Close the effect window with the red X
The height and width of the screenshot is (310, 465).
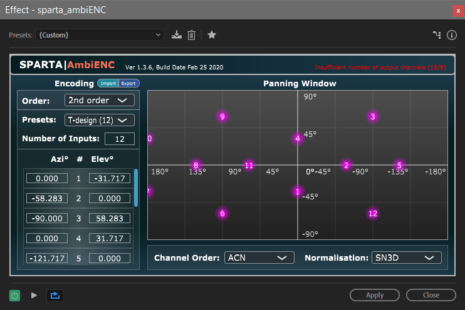pyautogui.click(x=458, y=11)
